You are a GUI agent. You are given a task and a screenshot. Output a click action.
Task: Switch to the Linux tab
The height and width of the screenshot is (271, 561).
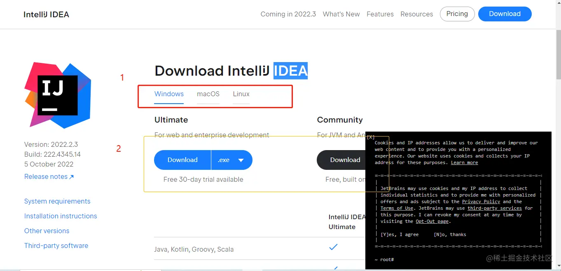(x=241, y=94)
